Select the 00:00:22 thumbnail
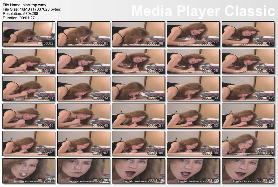The height and width of the screenshot is (187, 278). (x=138, y=62)
